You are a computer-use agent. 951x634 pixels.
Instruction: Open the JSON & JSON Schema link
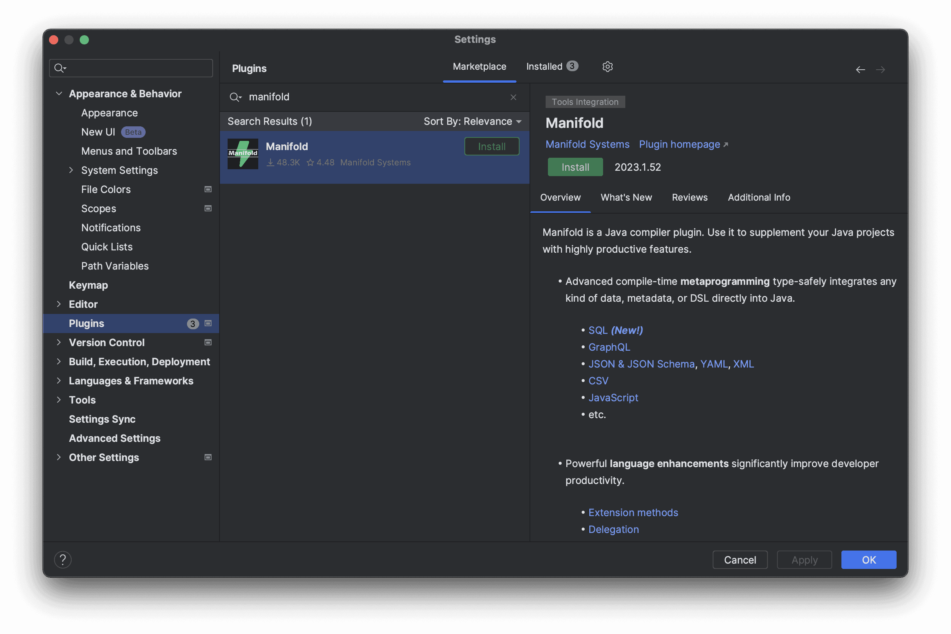[x=641, y=364]
